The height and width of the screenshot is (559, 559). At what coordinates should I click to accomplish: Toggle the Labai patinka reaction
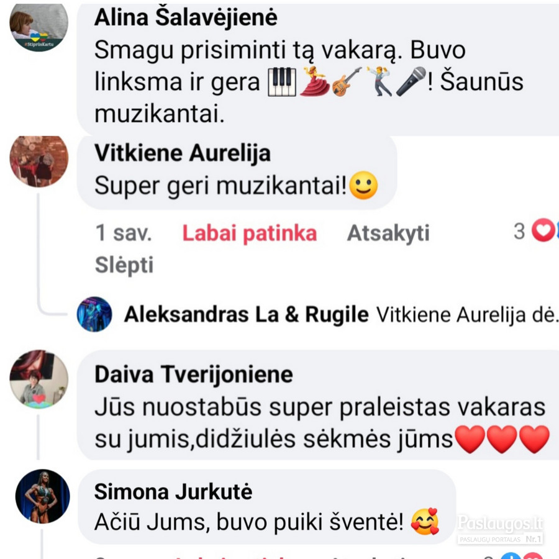250,234
